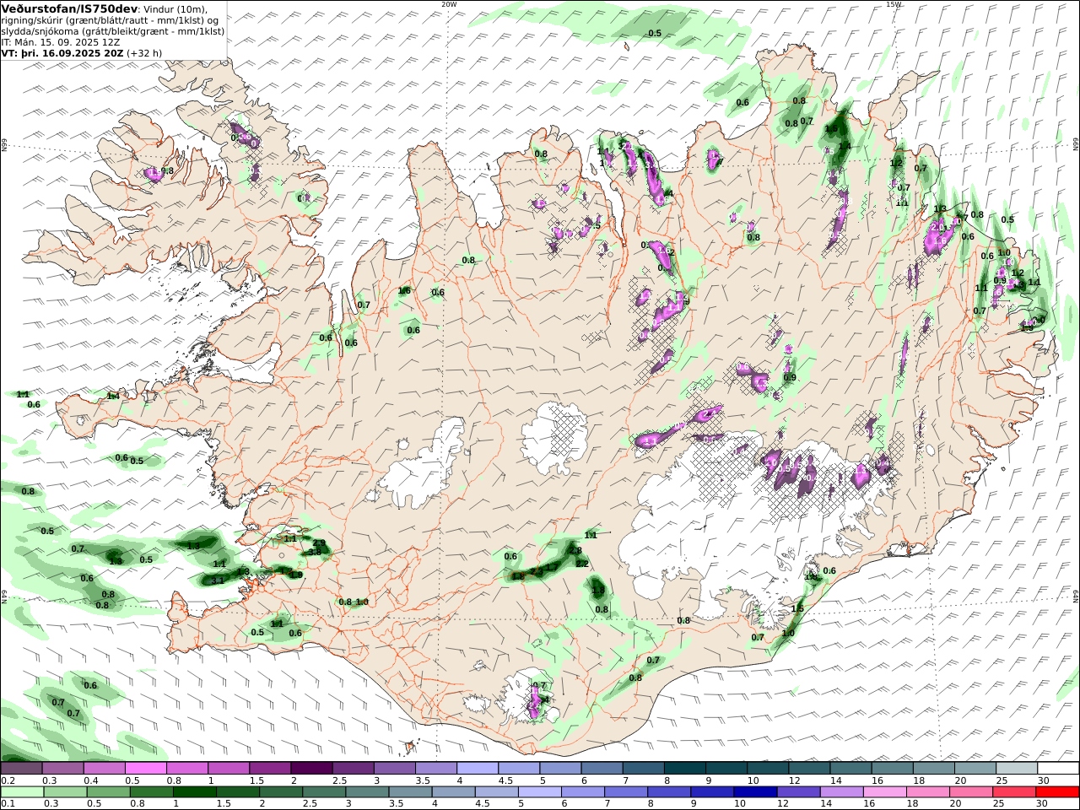Click the "15W" longitude label
This screenshot has width=1080, height=810.
point(894,4)
